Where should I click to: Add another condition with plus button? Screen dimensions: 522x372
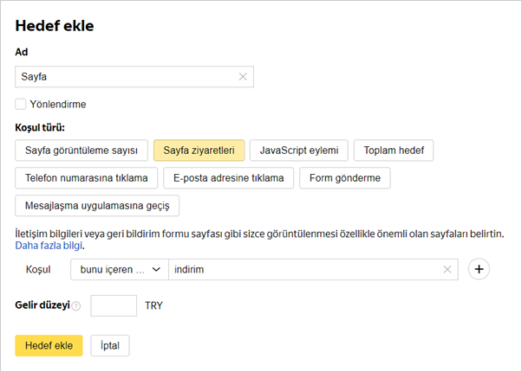480,269
